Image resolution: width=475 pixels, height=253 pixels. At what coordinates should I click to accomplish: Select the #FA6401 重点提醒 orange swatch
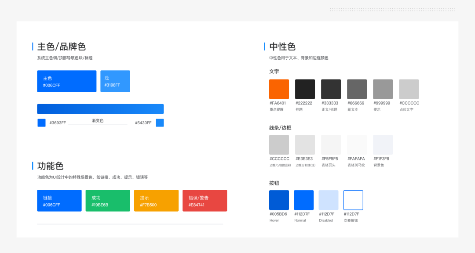[279, 89]
